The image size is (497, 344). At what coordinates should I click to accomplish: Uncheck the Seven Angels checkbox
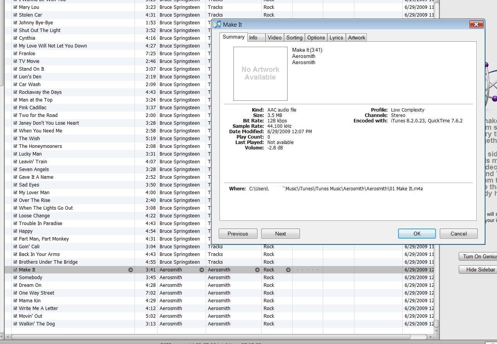(x=15, y=169)
